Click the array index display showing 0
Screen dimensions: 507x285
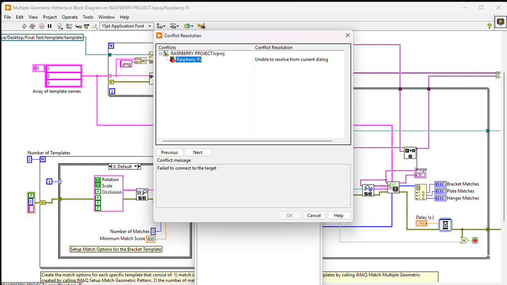pos(38,68)
